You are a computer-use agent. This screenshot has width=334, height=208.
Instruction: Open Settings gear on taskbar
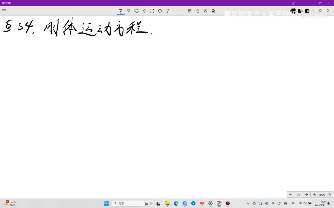(210, 203)
